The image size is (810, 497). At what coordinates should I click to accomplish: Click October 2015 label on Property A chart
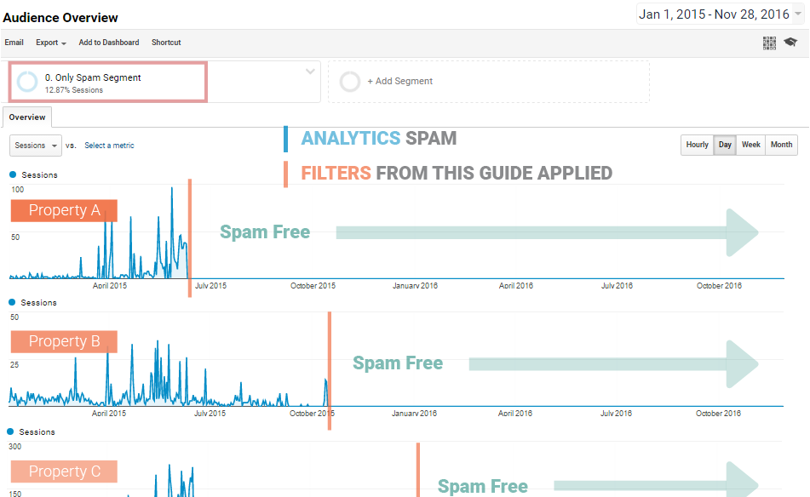(313, 285)
